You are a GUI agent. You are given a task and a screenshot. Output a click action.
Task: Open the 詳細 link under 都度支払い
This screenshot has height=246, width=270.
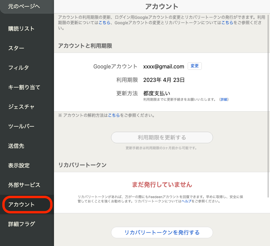point(224,99)
